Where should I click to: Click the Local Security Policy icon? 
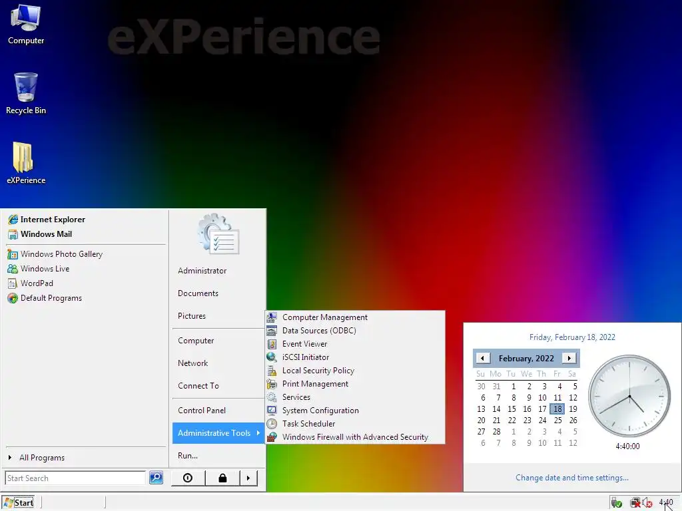(x=272, y=371)
